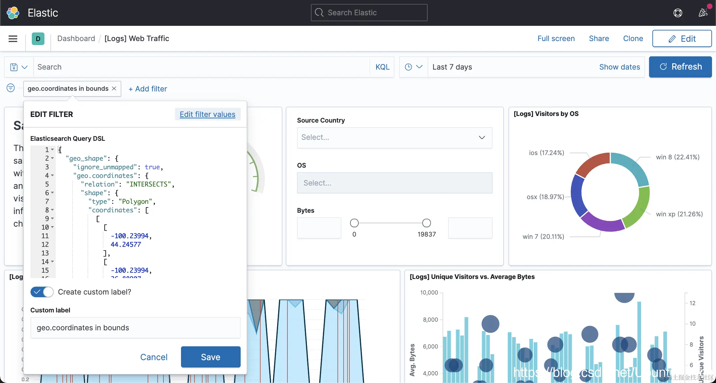This screenshot has height=383, width=716.
Task: Open the help lifebuoy icon
Action: [678, 13]
